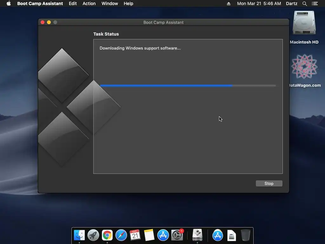Open the document stack in the dock

pos(231,235)
